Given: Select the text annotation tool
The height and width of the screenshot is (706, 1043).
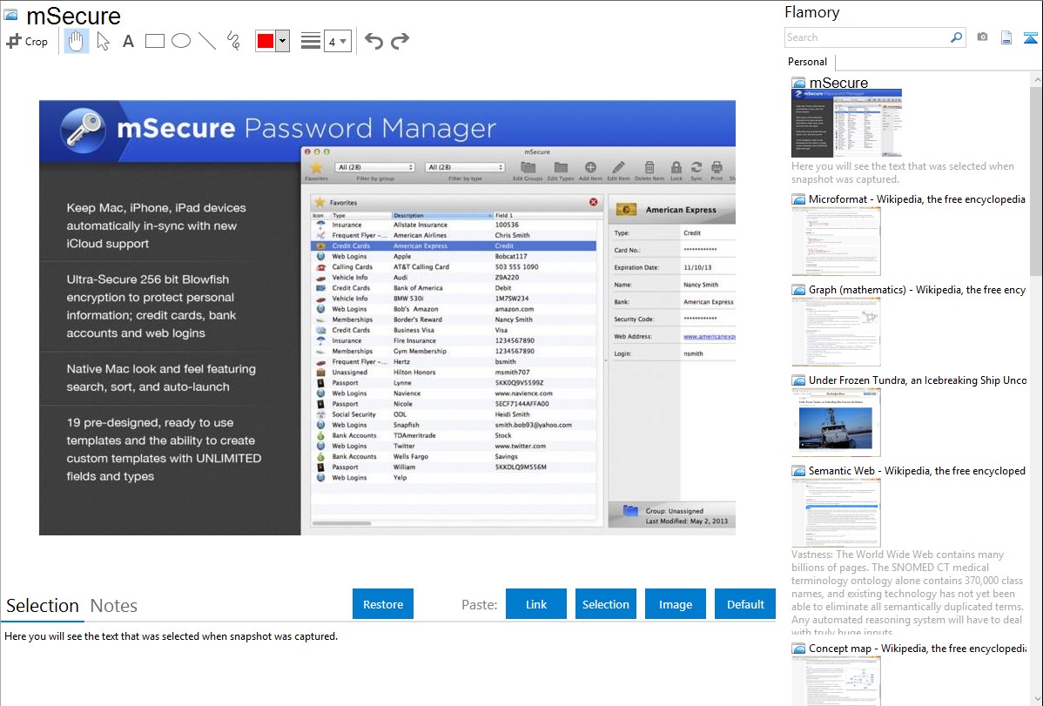Looking at the screenshot, I should pyautogui.click(x=128, y=41).
